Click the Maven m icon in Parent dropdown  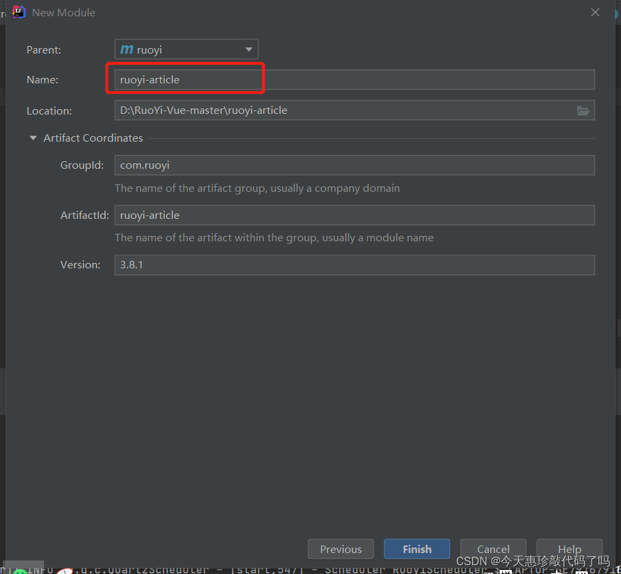pos(127,49)
